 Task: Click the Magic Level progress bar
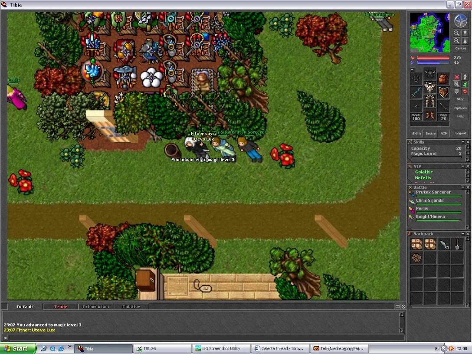(x=436, y=157)
